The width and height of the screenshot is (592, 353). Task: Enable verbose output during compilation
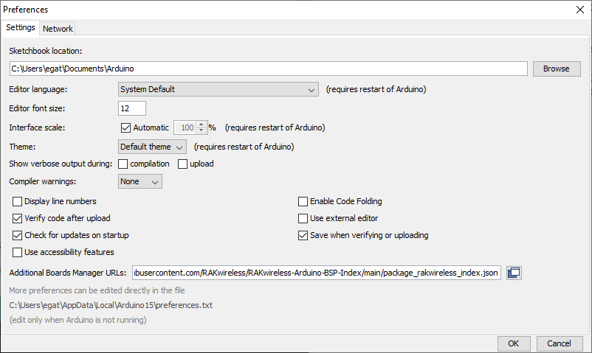coord(123,164)
